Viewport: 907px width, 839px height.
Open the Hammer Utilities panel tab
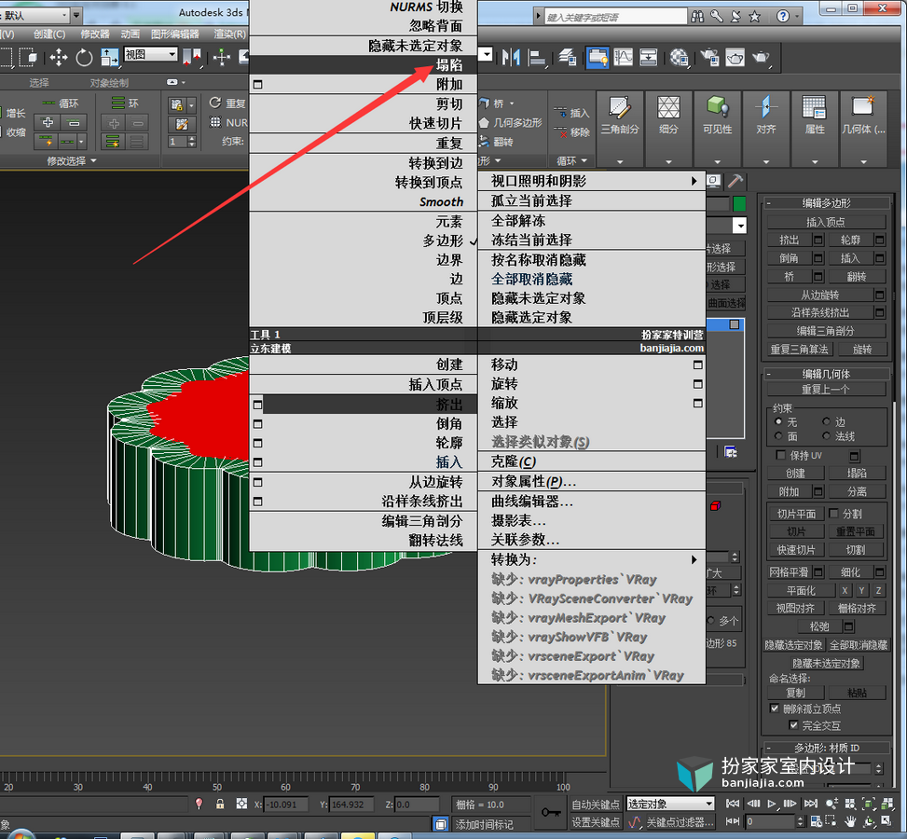pos(735,181)
